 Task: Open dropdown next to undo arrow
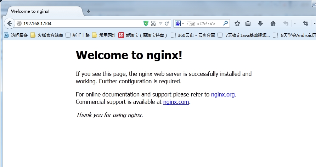click(295, 24)
